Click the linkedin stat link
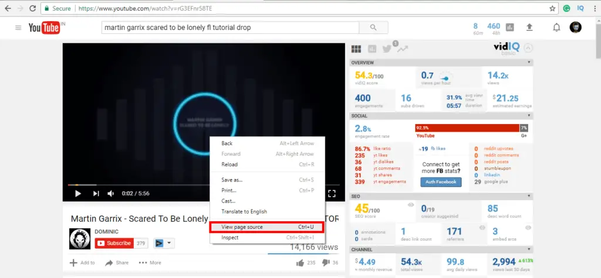Image resolution: width=601 pixels, height=278 pixels. pos(492,175)
